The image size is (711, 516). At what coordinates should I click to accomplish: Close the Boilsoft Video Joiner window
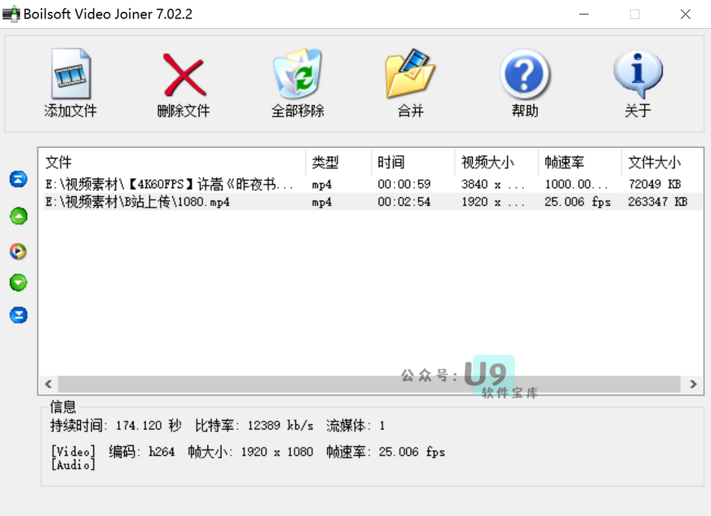(x=685, y=14)
